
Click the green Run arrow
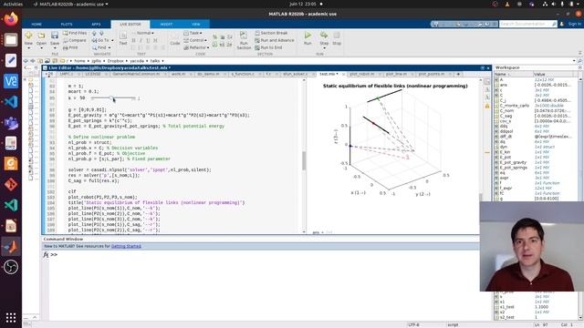308,36
